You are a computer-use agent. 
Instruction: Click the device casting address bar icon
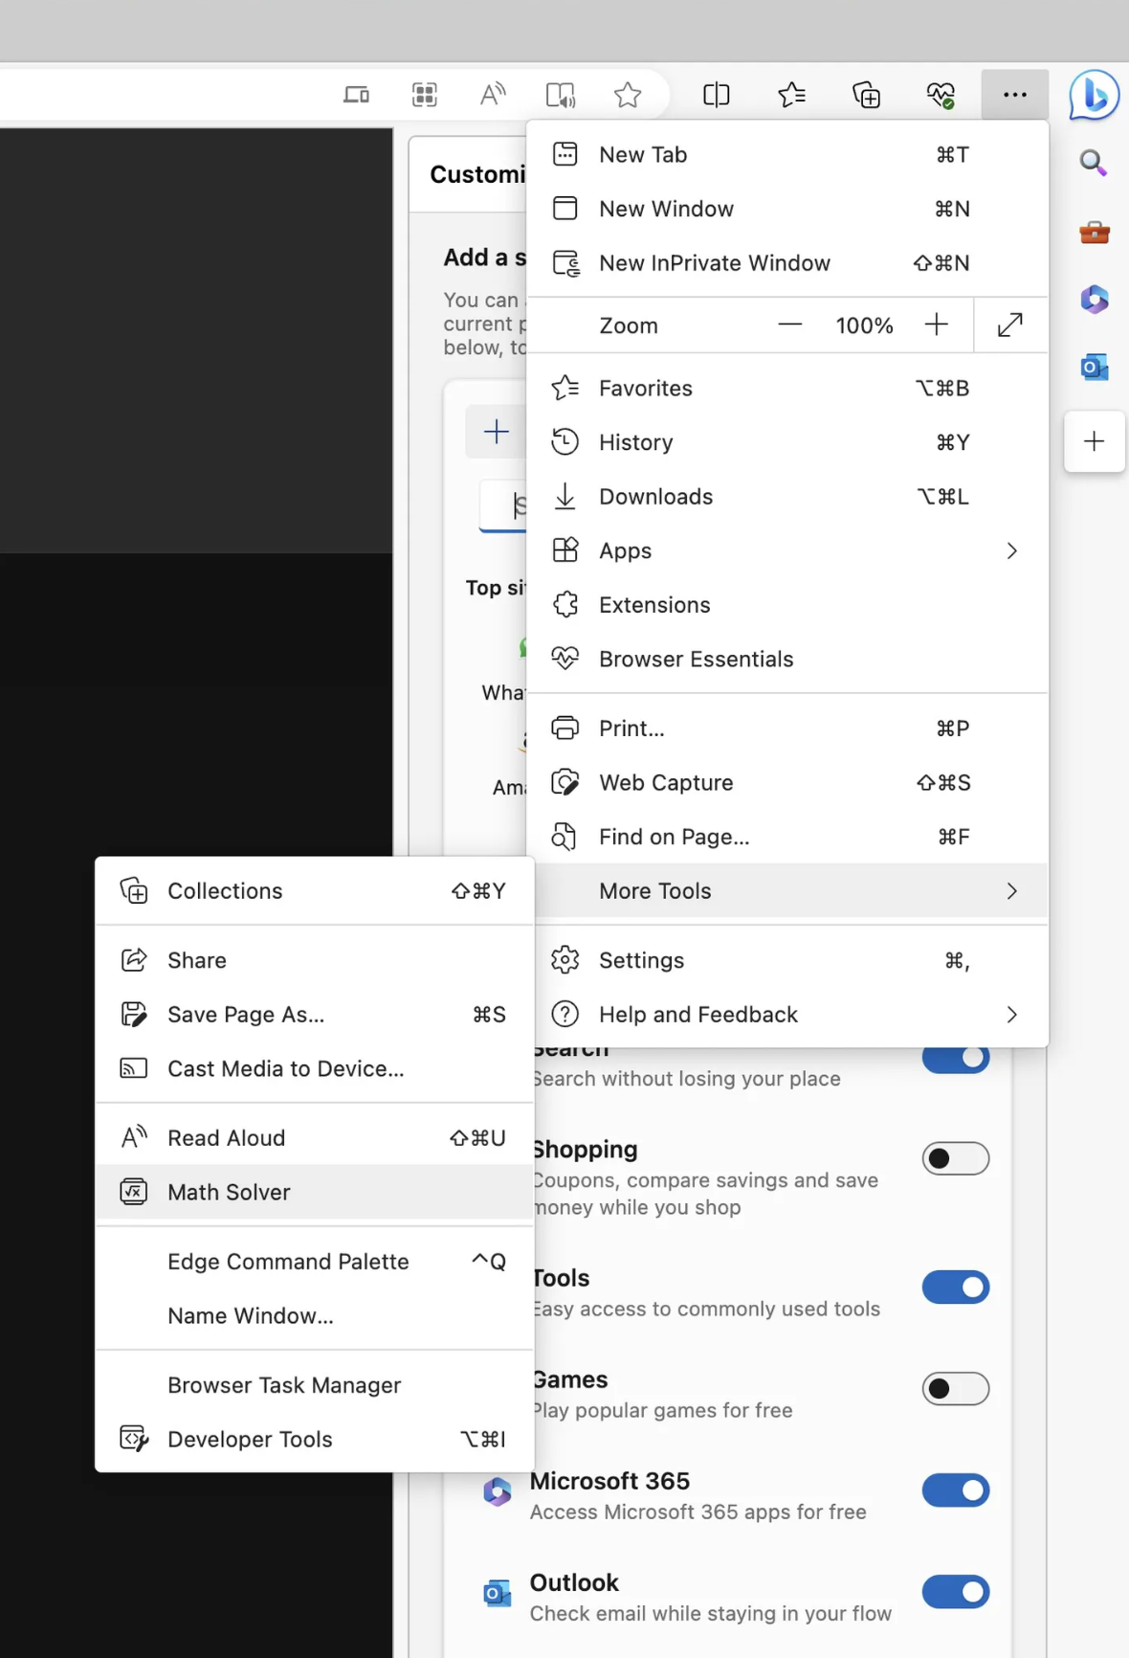pyautogui.click(x=356, y=95)
